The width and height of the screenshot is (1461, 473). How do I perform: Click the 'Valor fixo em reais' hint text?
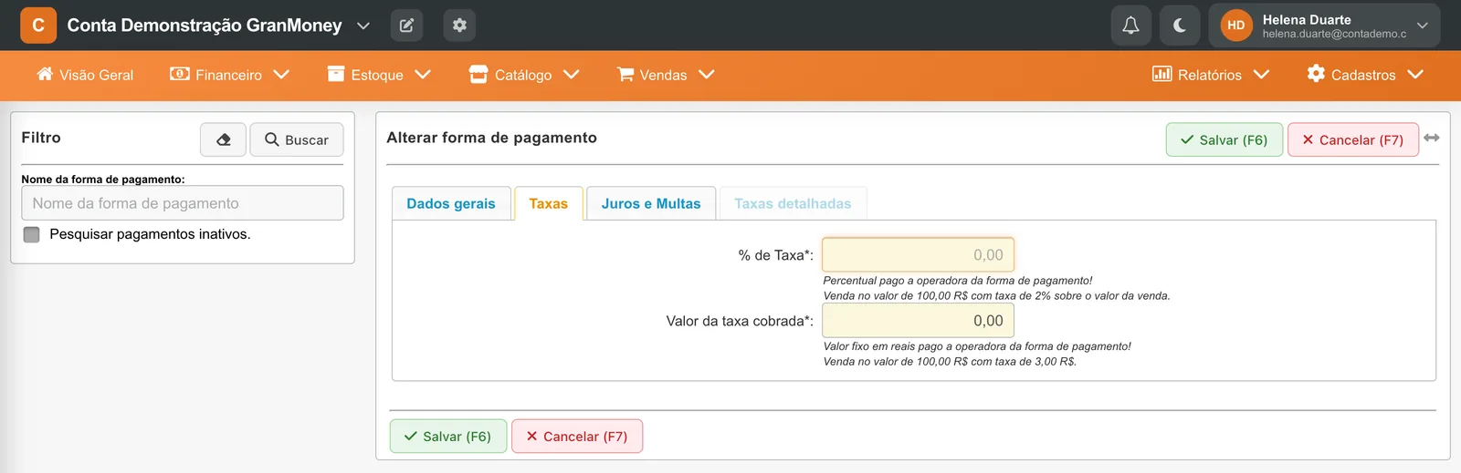(x=977, y=346)
